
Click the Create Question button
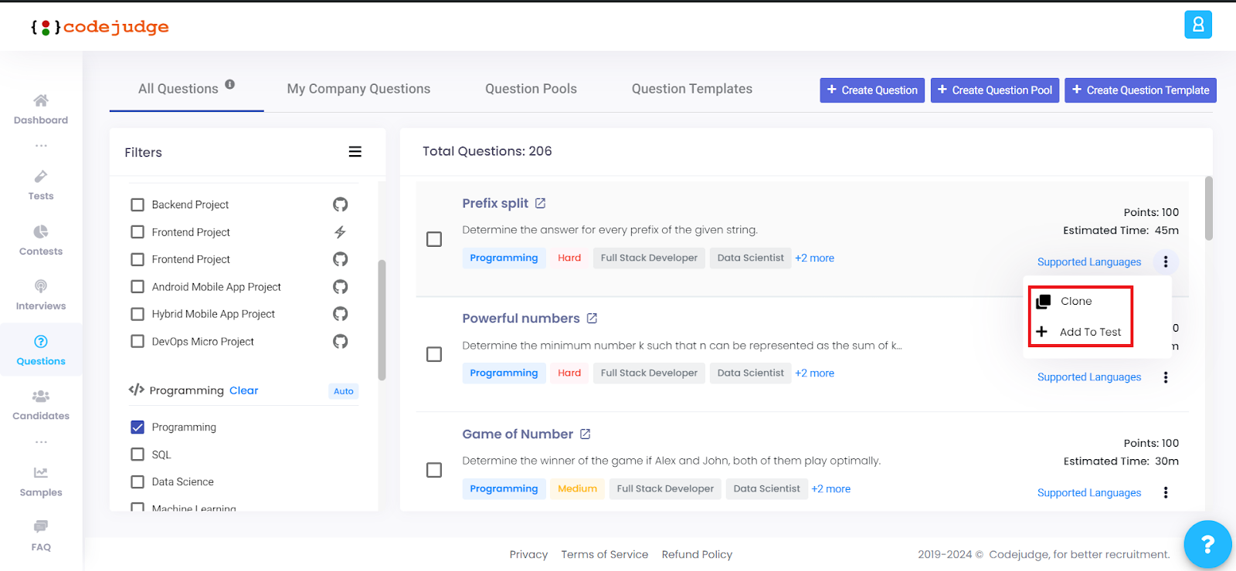pos(872,90)
